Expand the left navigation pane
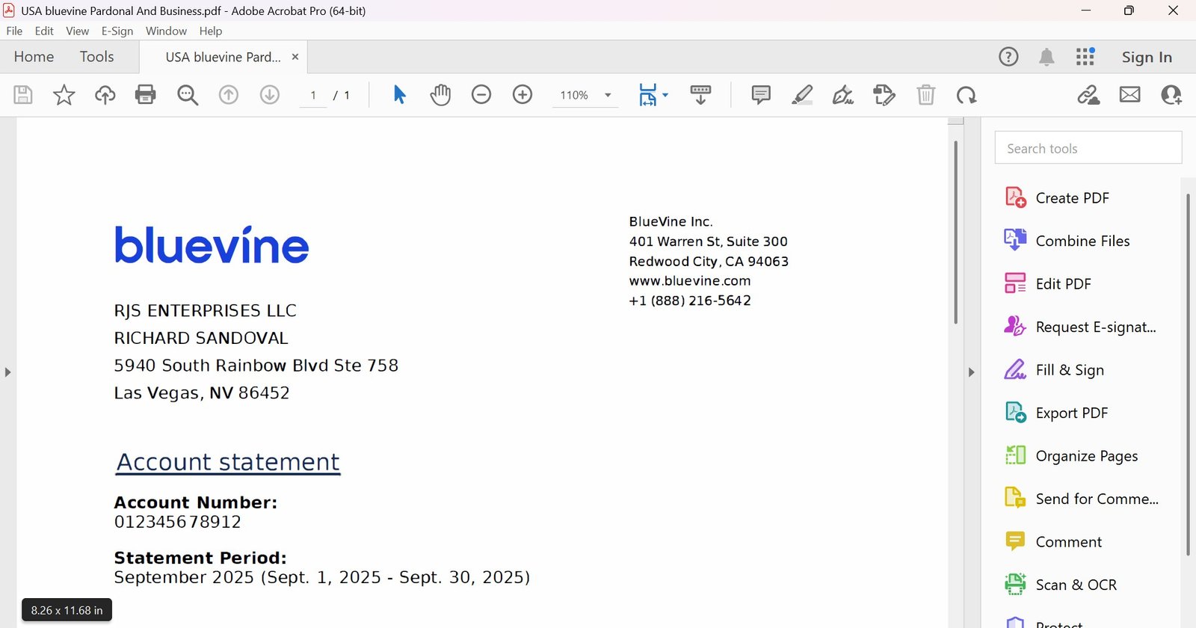Screen dimensions: 1196x628 [7, 372]
